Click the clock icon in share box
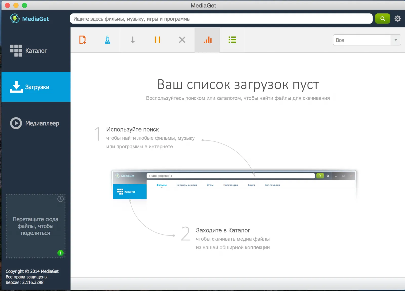The height and width of the screenshot is (291, 405). tap(60, 199)
